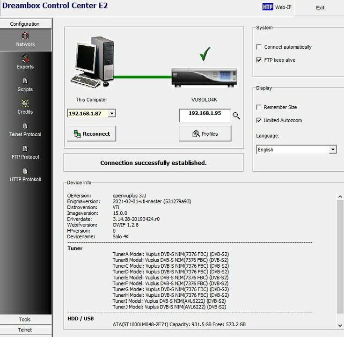
Task: Open the Telnet Protocol log icon
Action: pos(25,126)
